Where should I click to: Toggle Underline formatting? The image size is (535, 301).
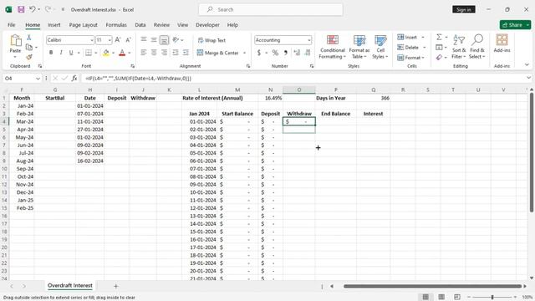pos(71,53)
